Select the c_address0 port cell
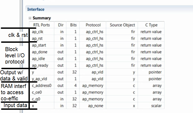This screenshot has height=113, width=193. (42, 86)
